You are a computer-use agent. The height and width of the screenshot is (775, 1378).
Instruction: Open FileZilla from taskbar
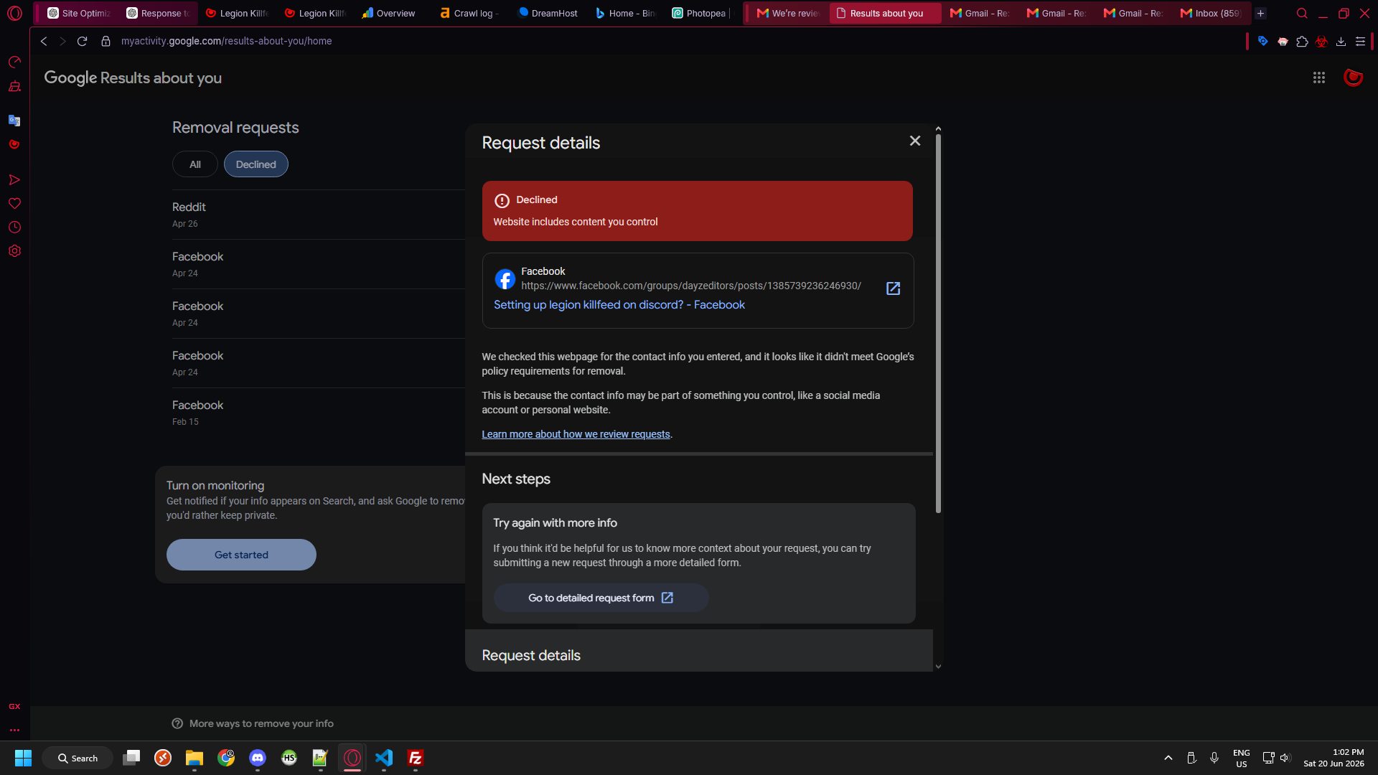click(416, 758)
